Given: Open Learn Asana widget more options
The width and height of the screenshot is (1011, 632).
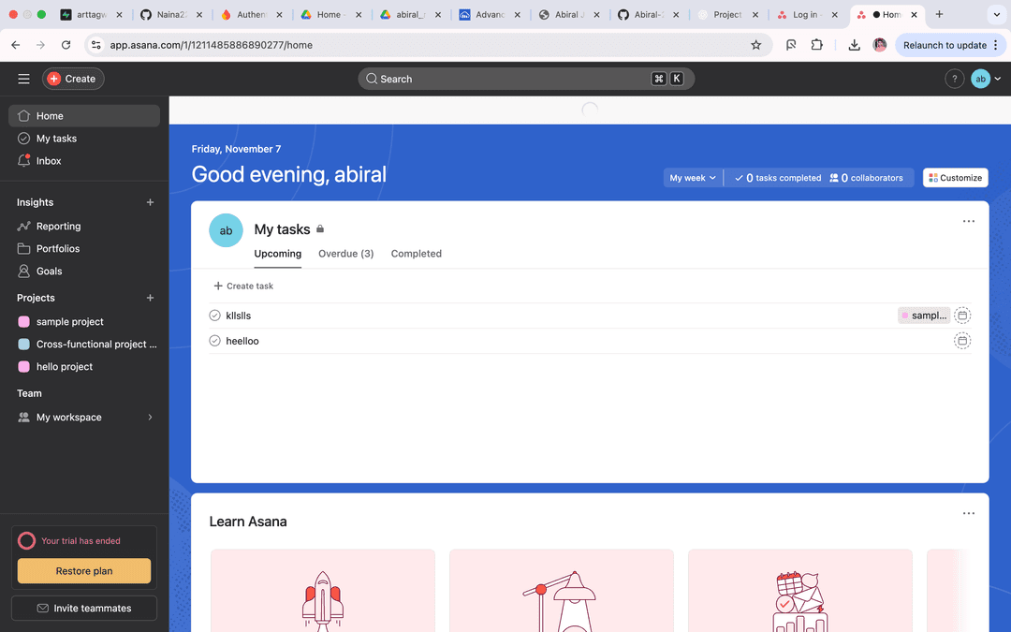Looking at the screenshot, I should [969, 514].
